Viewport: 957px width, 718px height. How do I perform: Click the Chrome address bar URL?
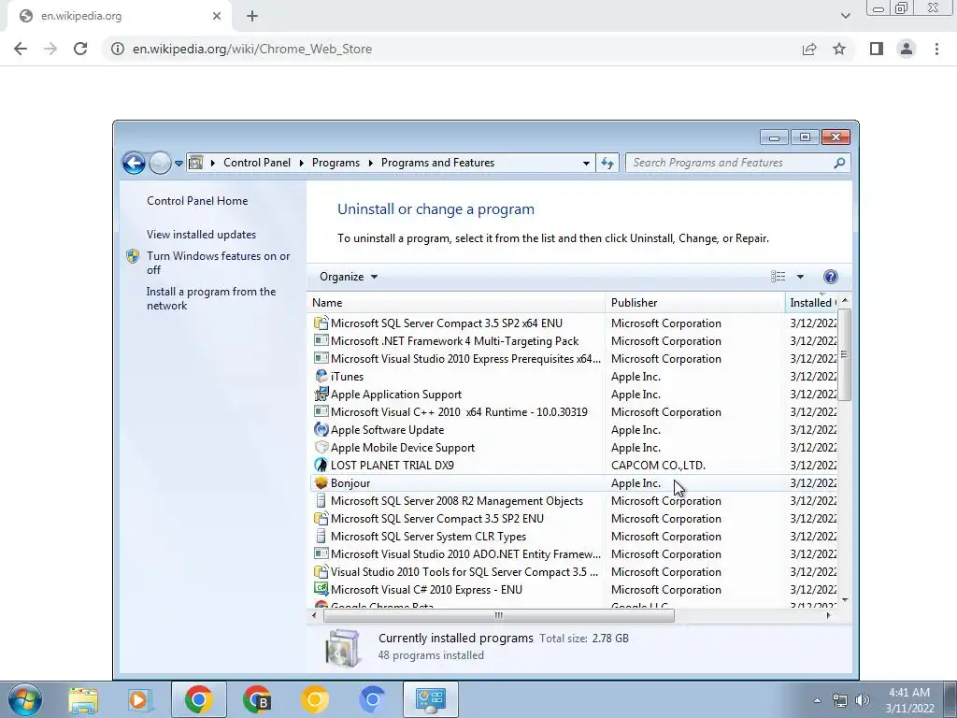252,49
